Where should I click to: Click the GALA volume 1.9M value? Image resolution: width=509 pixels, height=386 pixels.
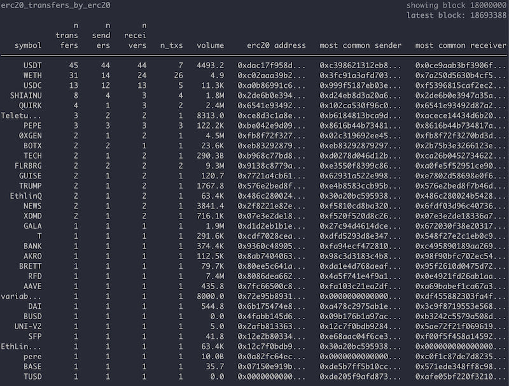(x=214, y=225)
